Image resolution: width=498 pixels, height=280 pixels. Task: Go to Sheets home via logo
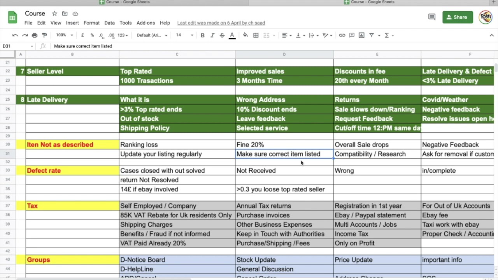tap(12, 17)
